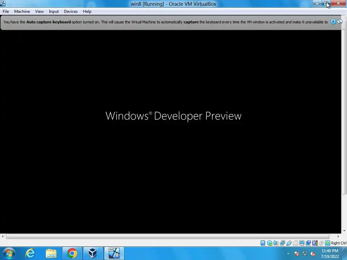Click the network tray icon
The image size is (347, 260).
(305, 254)
